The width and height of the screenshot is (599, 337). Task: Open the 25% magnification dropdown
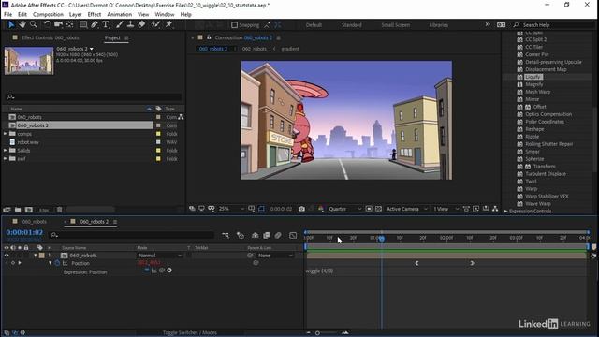(x=231, y=209)
